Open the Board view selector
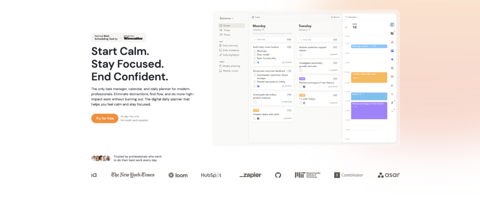480x206 pixels. click(335, 17)
